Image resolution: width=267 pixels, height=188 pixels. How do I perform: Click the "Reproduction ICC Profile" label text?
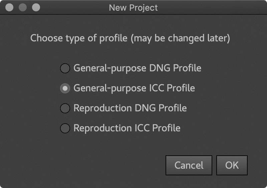point(127,128)
